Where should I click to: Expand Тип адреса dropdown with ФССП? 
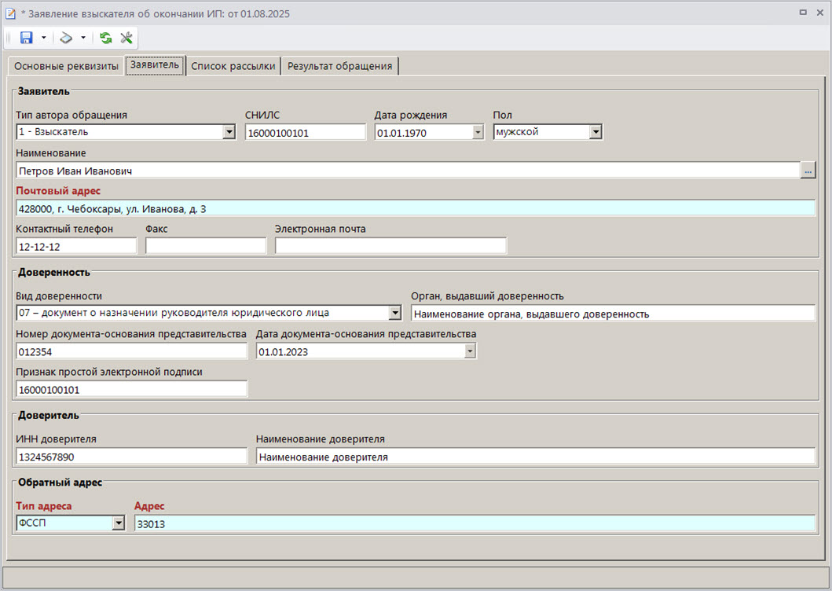(x=118, y=523)
